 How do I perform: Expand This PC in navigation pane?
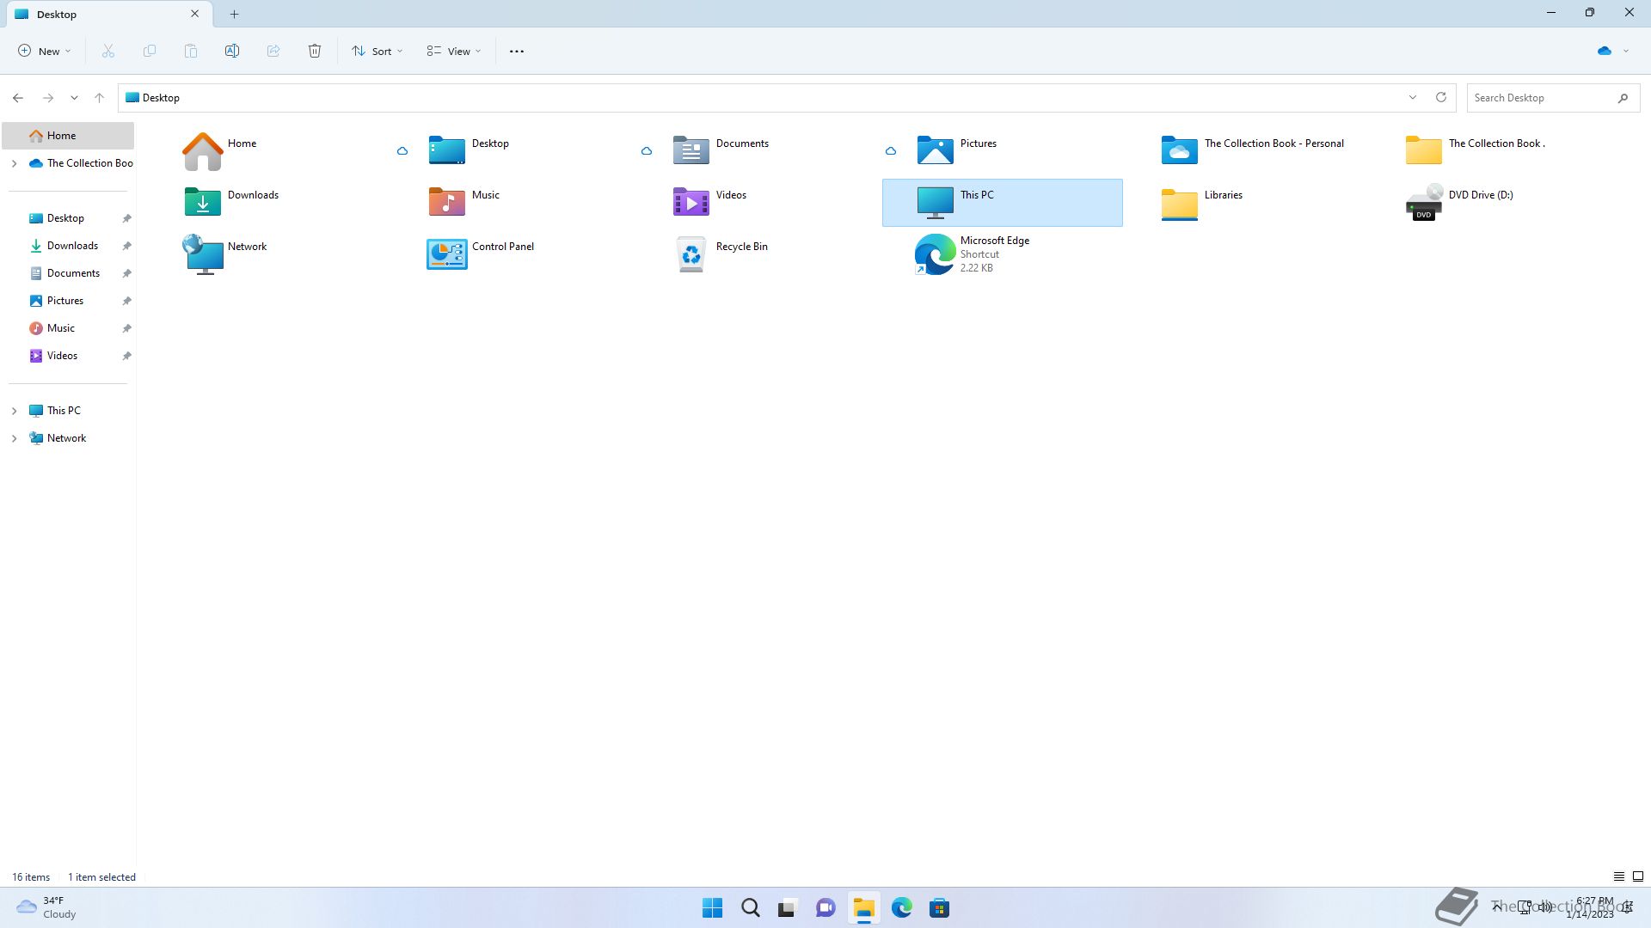point(14,411)
